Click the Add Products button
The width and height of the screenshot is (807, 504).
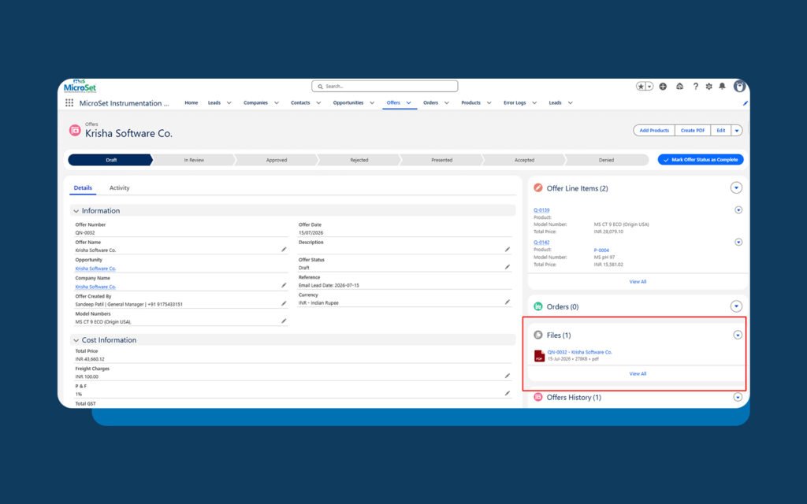point(654,131)
